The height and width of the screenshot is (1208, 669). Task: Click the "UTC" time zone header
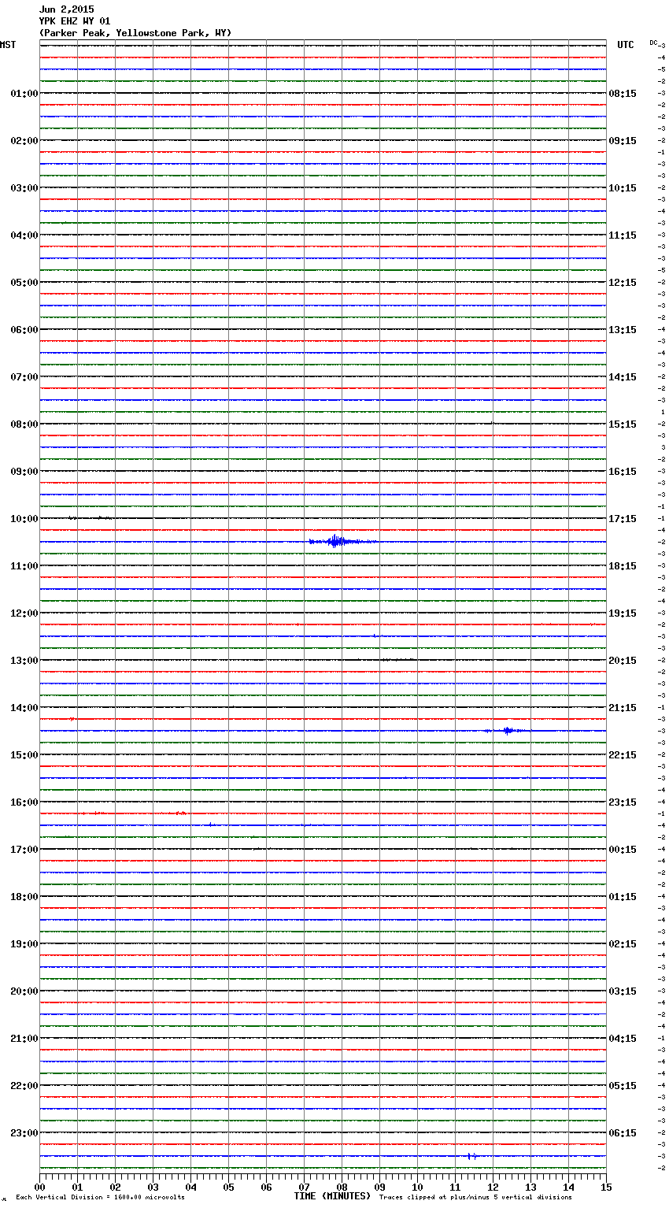coord(626,45)
